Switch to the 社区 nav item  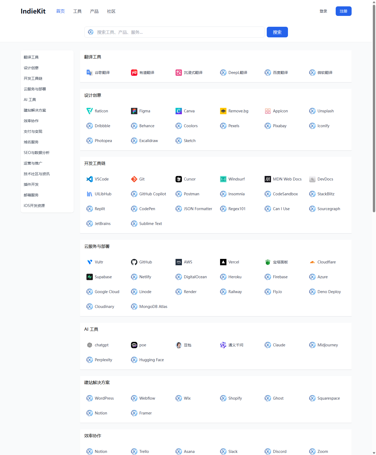[111, 11]
